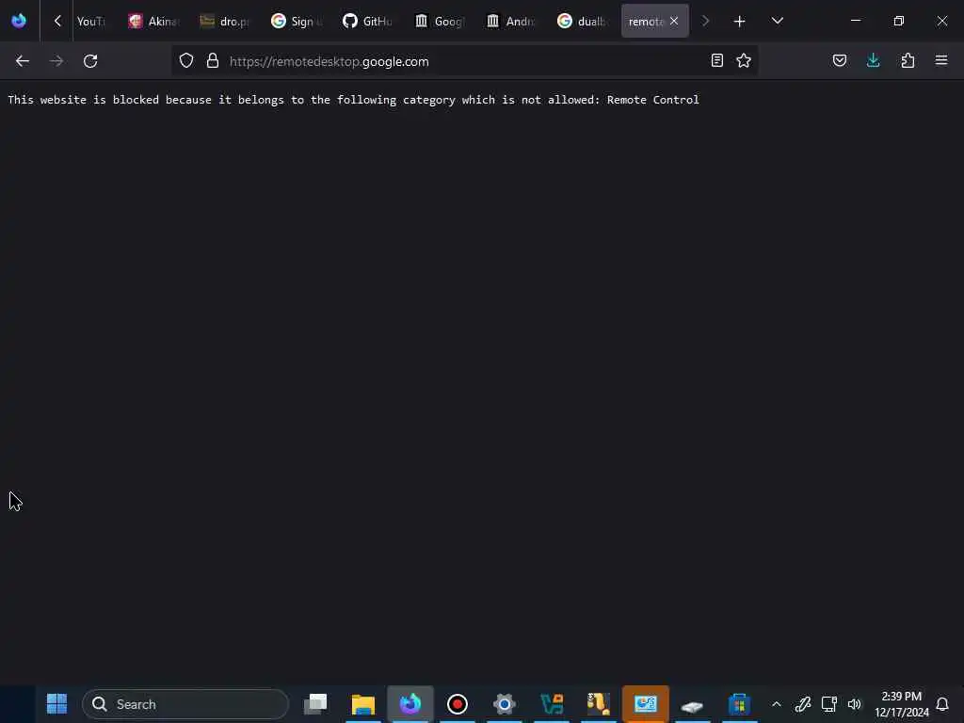Open tracking protection shield icon

(x=186, y=61)
